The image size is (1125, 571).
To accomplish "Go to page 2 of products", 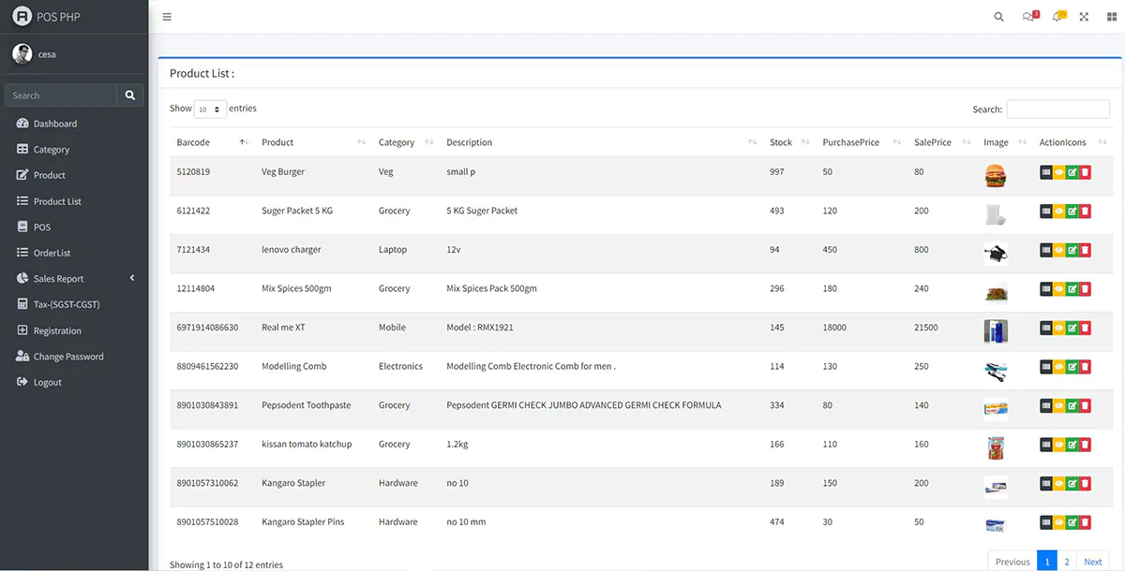I will 1067,562.
